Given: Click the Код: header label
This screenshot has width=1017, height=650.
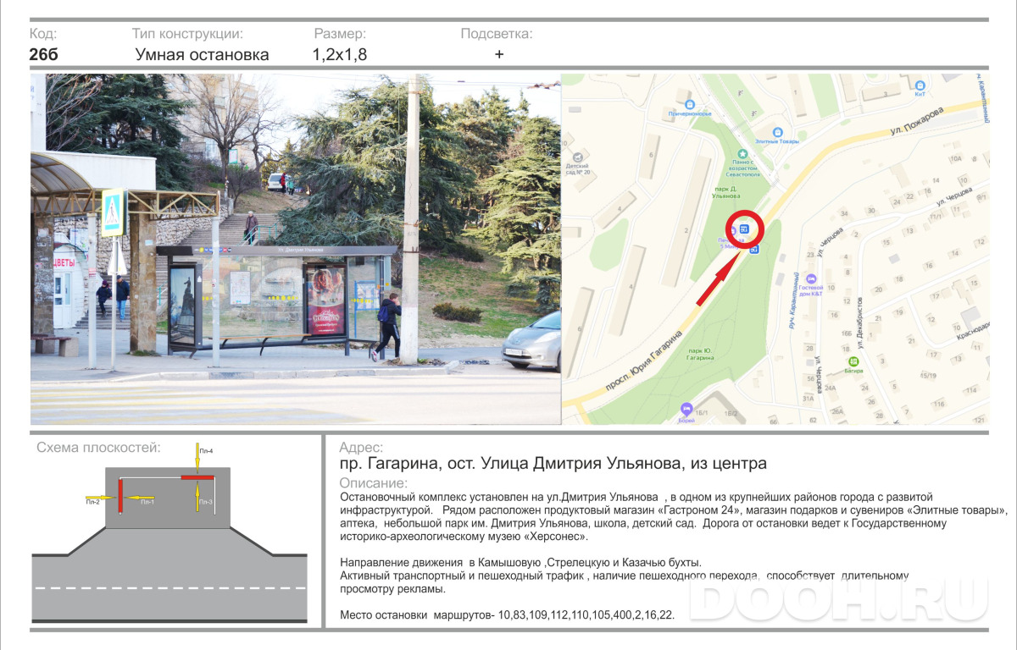Looking at the screenshot, I should point(43,34).
